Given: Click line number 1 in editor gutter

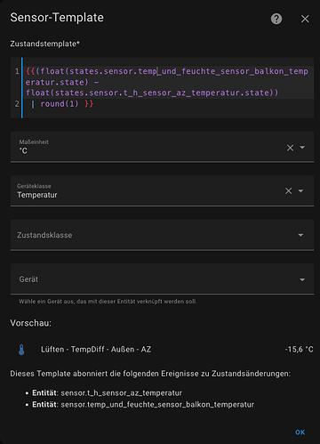Looking at the screenshot, I should [x=17, y=71].
